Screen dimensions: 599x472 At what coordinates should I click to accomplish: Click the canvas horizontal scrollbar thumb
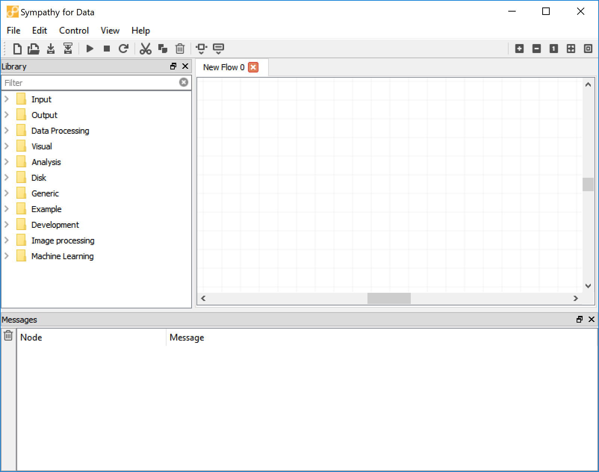389,298
